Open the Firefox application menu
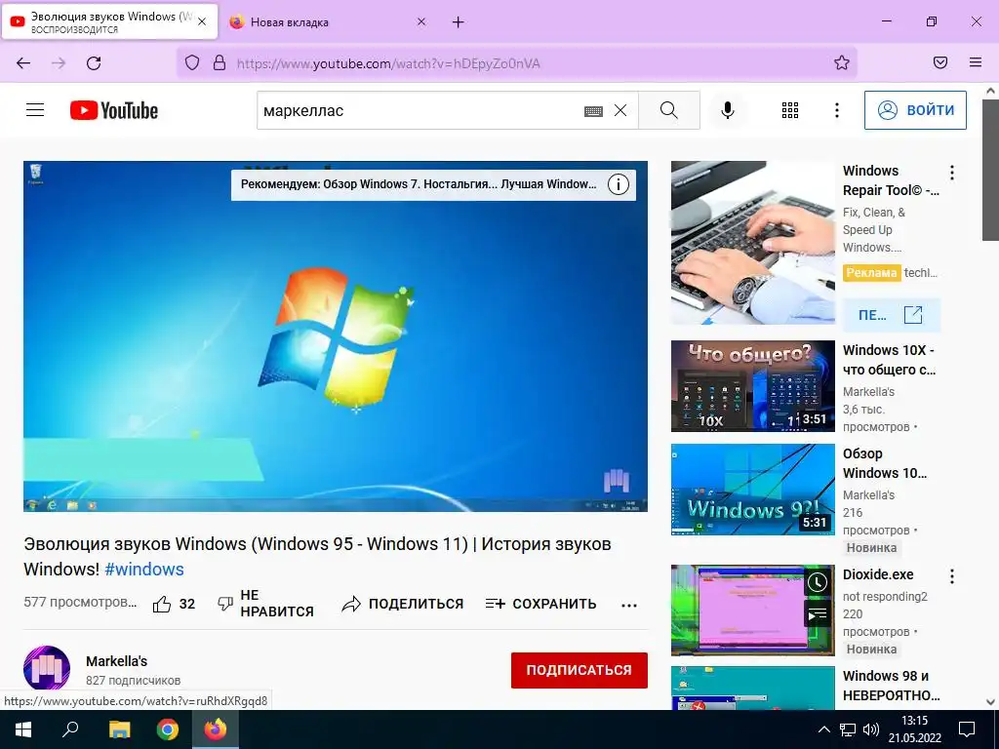The height and width of the screenshot is (749, 999). tap(976, 62)
